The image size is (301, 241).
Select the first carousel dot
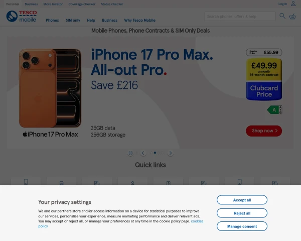click(152, 153)
